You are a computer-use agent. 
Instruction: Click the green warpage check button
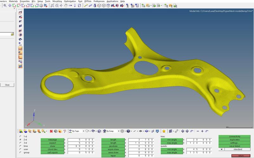[52, 140]
